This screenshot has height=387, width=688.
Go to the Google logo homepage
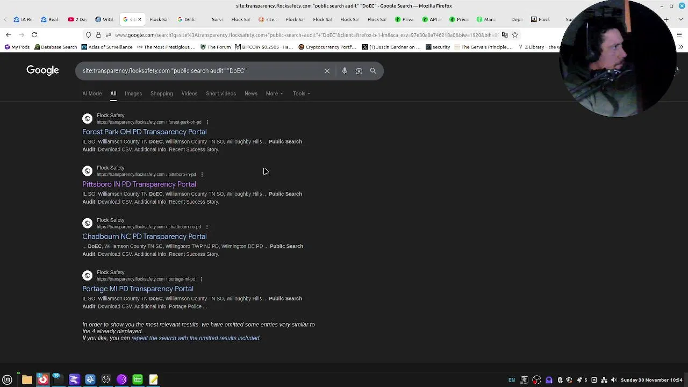click(x=42, y=70)
